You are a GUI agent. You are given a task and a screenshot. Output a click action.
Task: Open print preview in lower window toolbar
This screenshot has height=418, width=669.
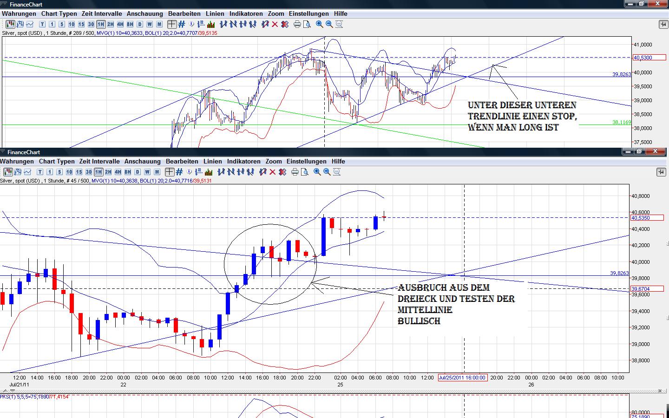[305, 172]
